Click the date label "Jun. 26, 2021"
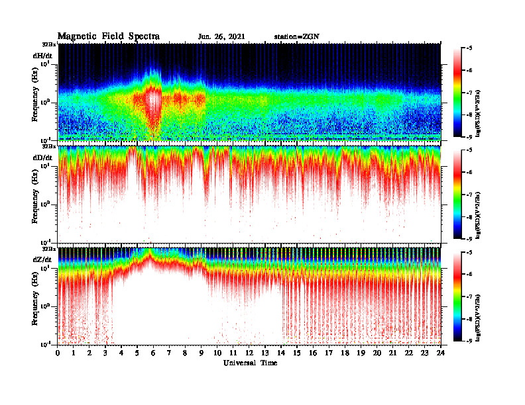 (221, 37)
